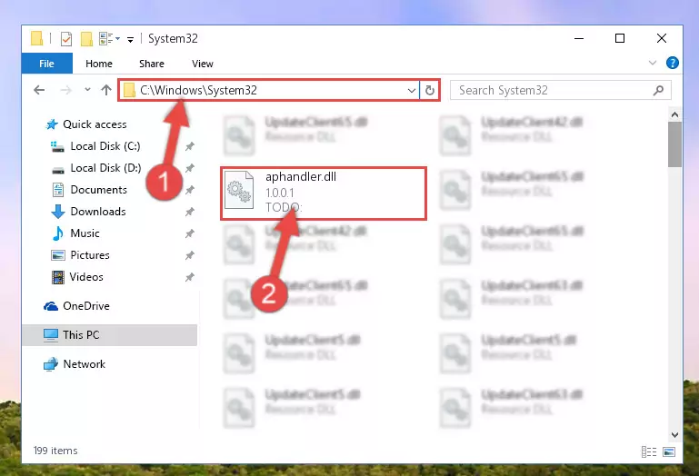Click the New Folder icon in quick access toolbar
This screenshot has width=699, height=476.
(86, 39)
